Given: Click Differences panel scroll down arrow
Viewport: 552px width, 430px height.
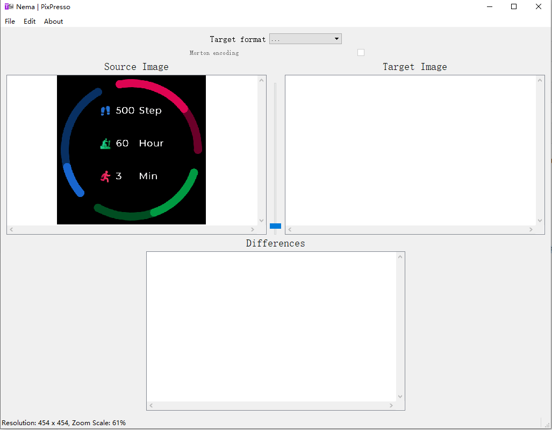Looking at the screenshot, I should 400,397.
